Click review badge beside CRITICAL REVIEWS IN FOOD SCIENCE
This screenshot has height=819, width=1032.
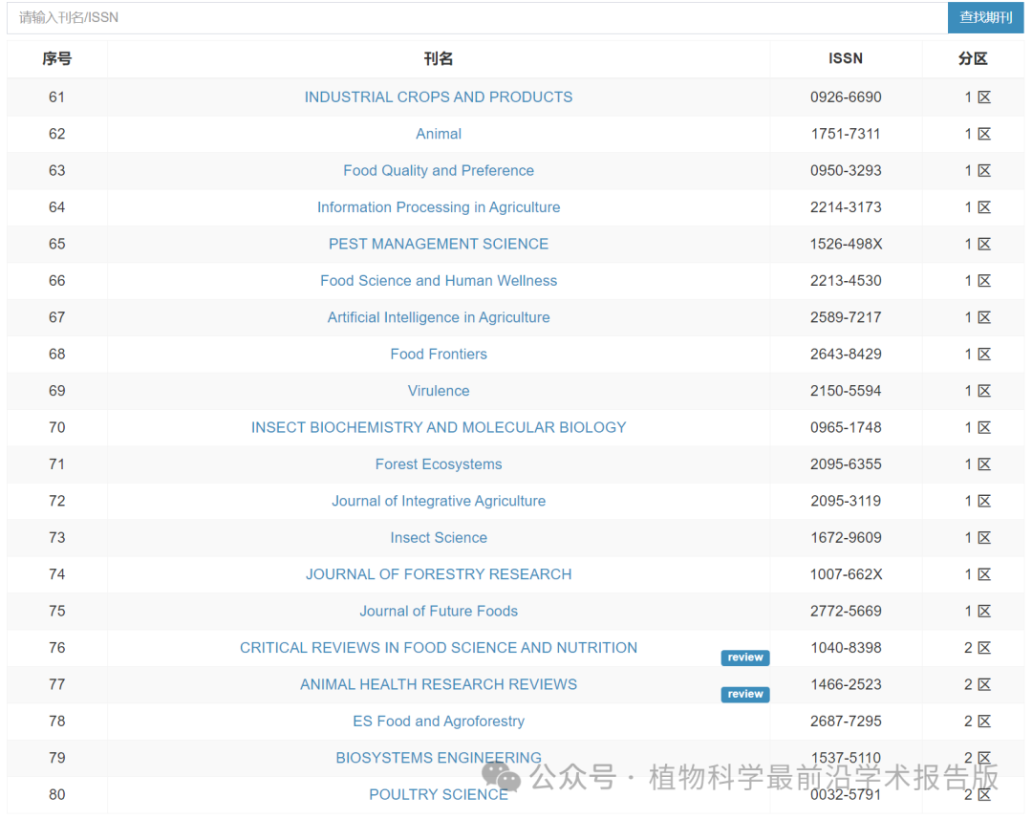click(x=744, y=657)
